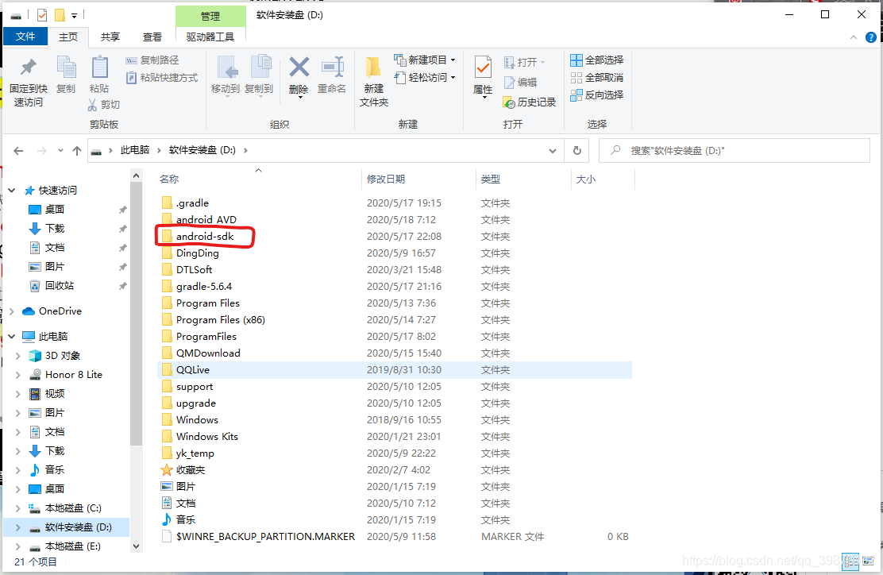Click the navigation pane vertical scrollbar
Screen dimensions: 883x575
coord(136,314)
